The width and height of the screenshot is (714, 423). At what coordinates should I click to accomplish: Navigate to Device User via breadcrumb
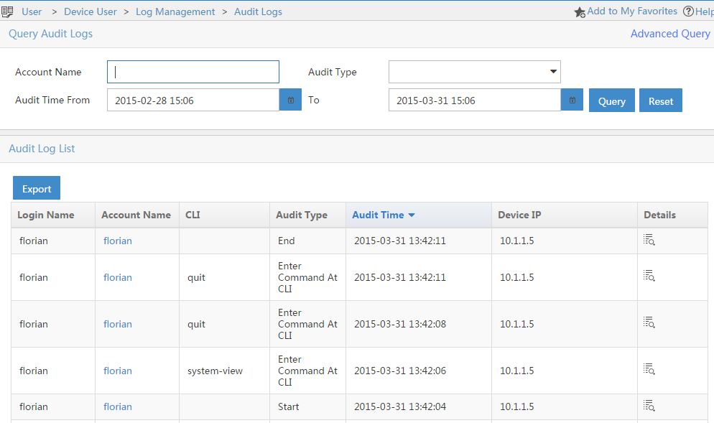(90, 11)
